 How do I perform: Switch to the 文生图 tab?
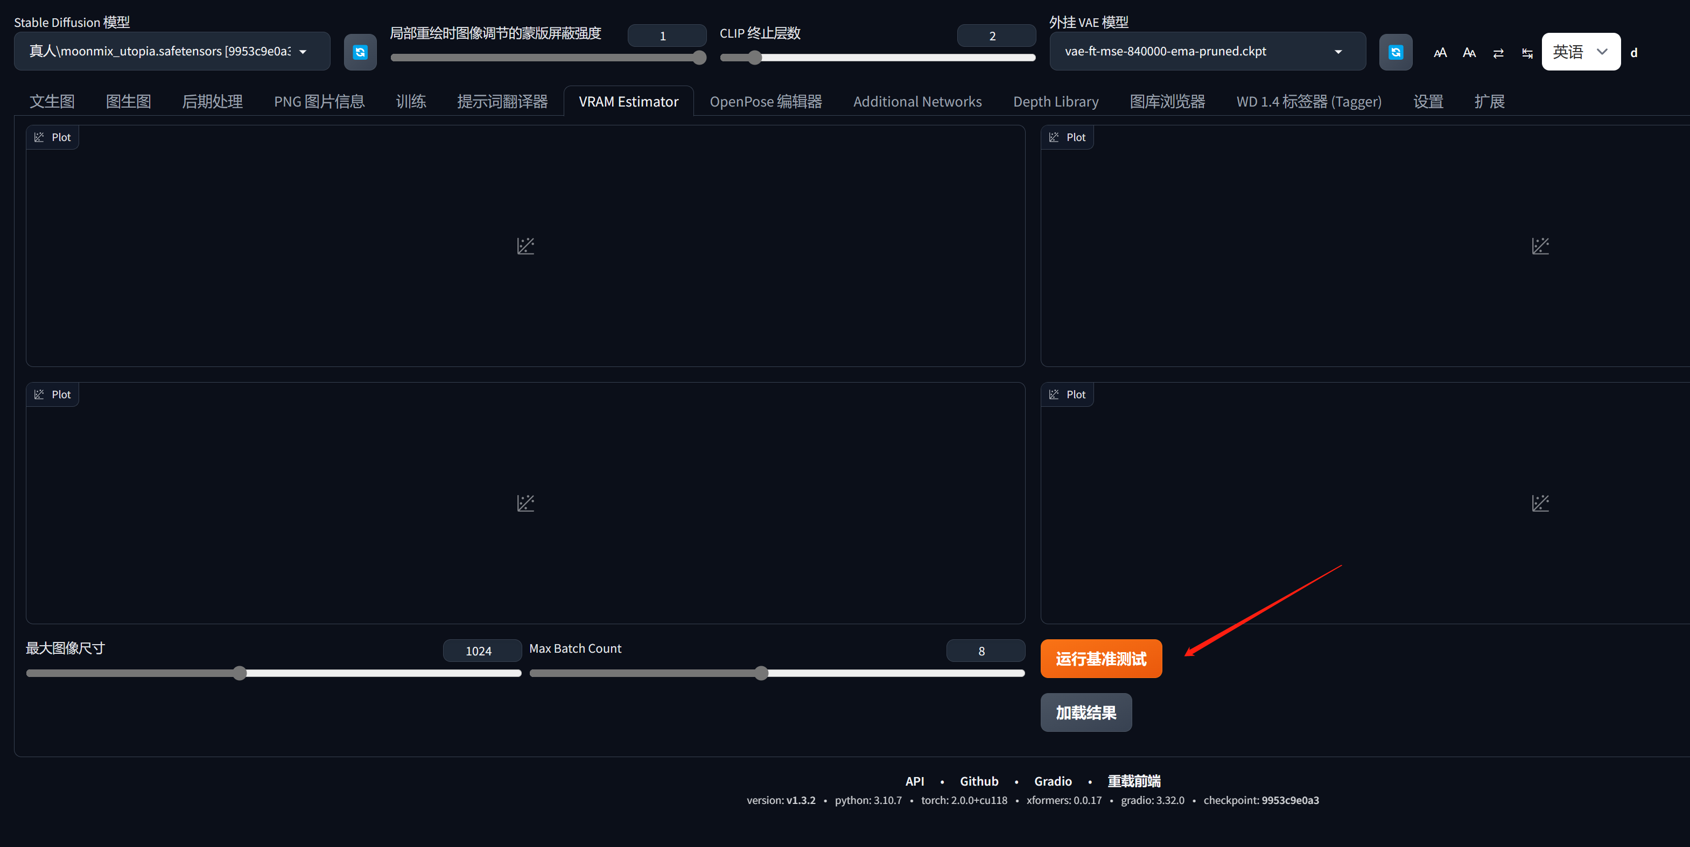click(x=52, y=102)
